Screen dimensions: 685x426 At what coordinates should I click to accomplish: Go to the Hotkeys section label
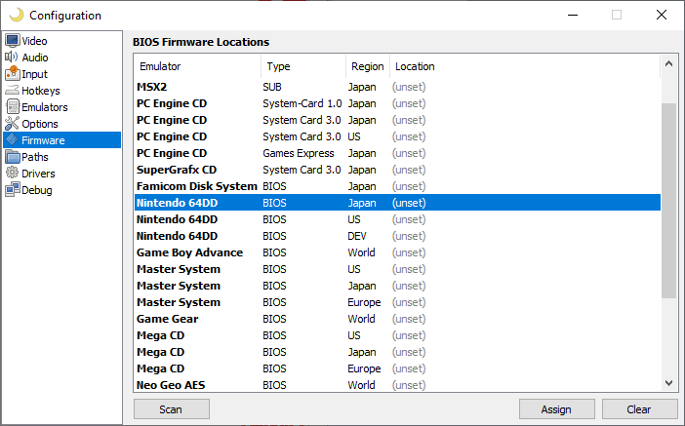[41, 91]
